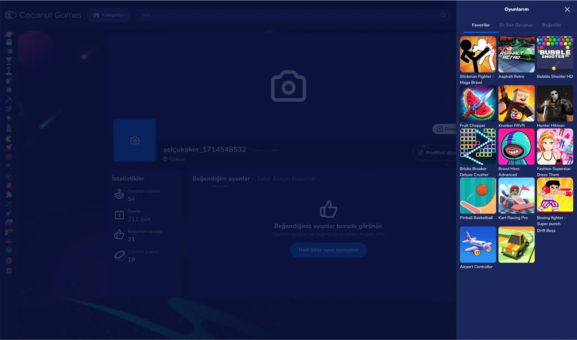577x340 pixels.
Task: Click the Coconut puanın coin icon
Action: coord(120,255)
